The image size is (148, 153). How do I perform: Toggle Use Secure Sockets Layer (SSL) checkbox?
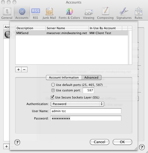52,97
